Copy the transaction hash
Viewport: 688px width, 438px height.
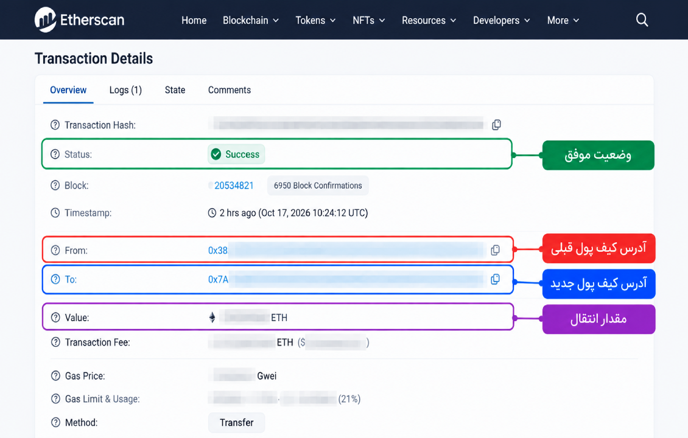[x=496, y=125]
